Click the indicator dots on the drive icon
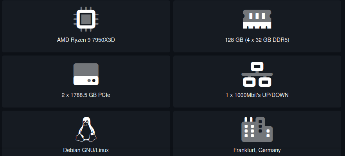Image resolution: width=345 pixels, height=156 pixels. click(91, 81)
